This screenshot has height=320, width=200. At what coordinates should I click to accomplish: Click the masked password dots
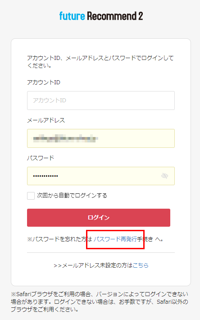click(x=45, y=176)
